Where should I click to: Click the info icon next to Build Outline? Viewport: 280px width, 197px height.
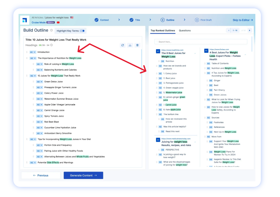click(x=51, y=30)
